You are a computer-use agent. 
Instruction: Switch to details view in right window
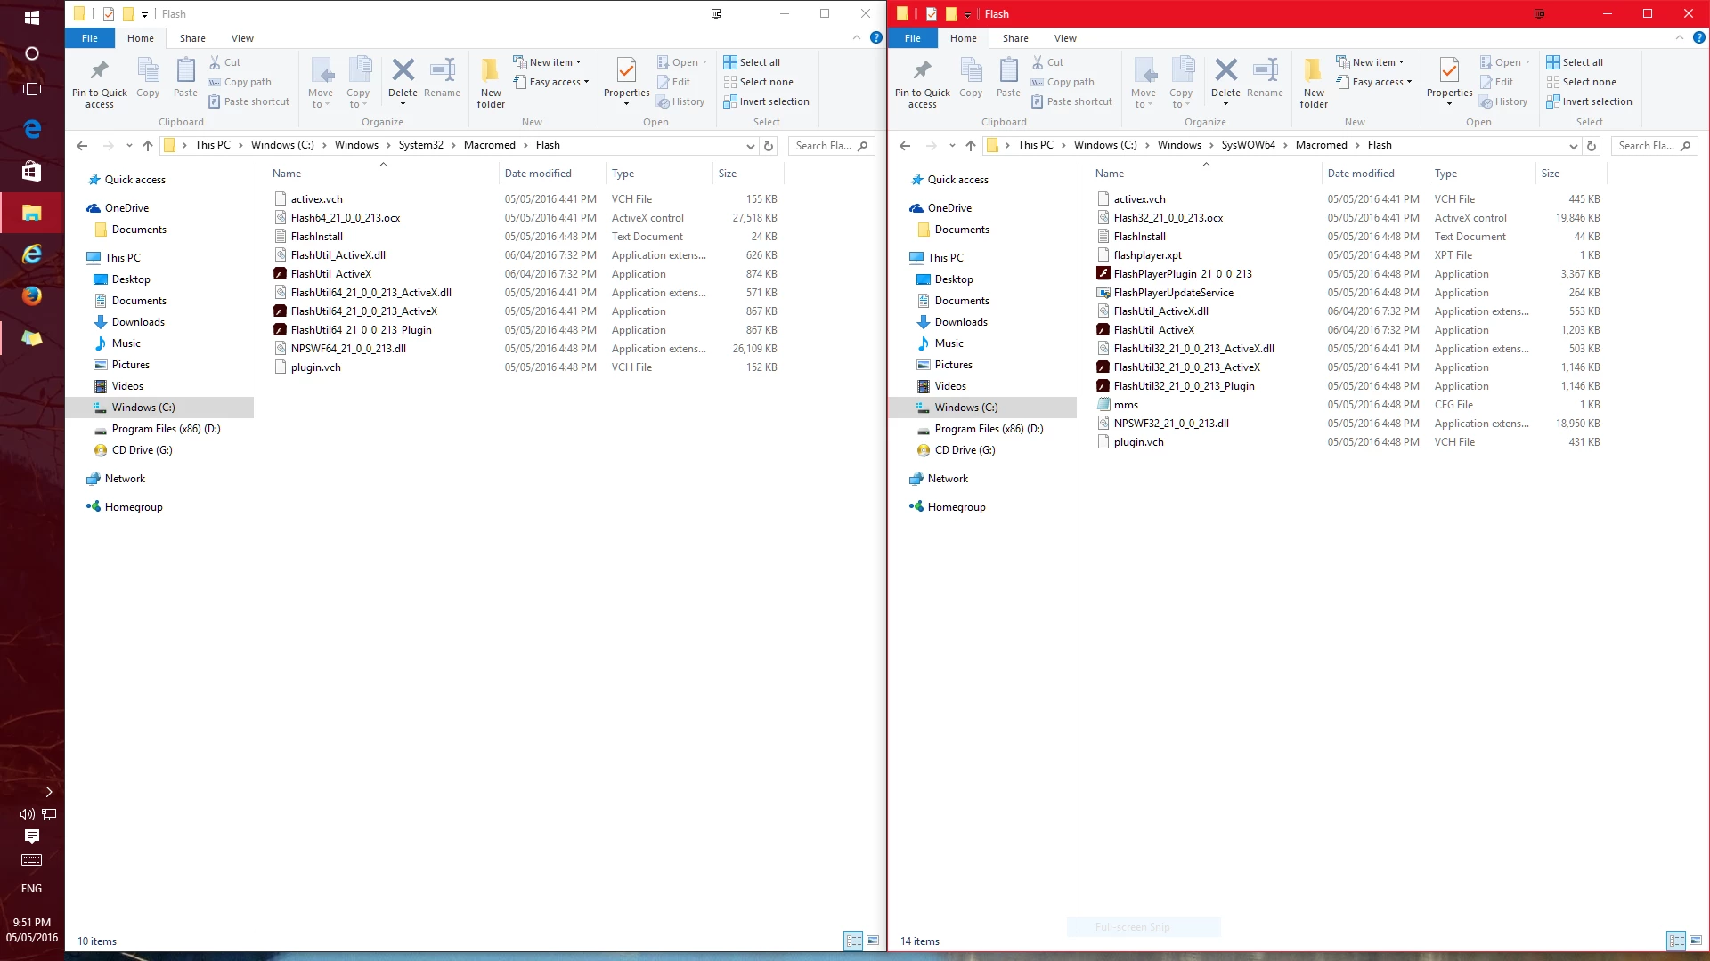1676,941
